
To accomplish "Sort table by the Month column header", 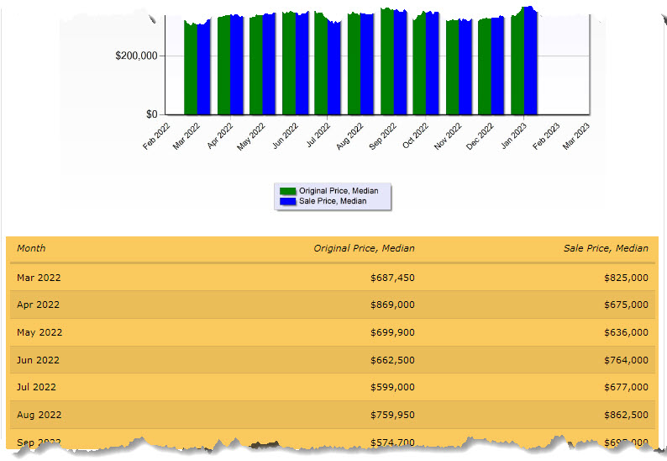I will point(31,248).
